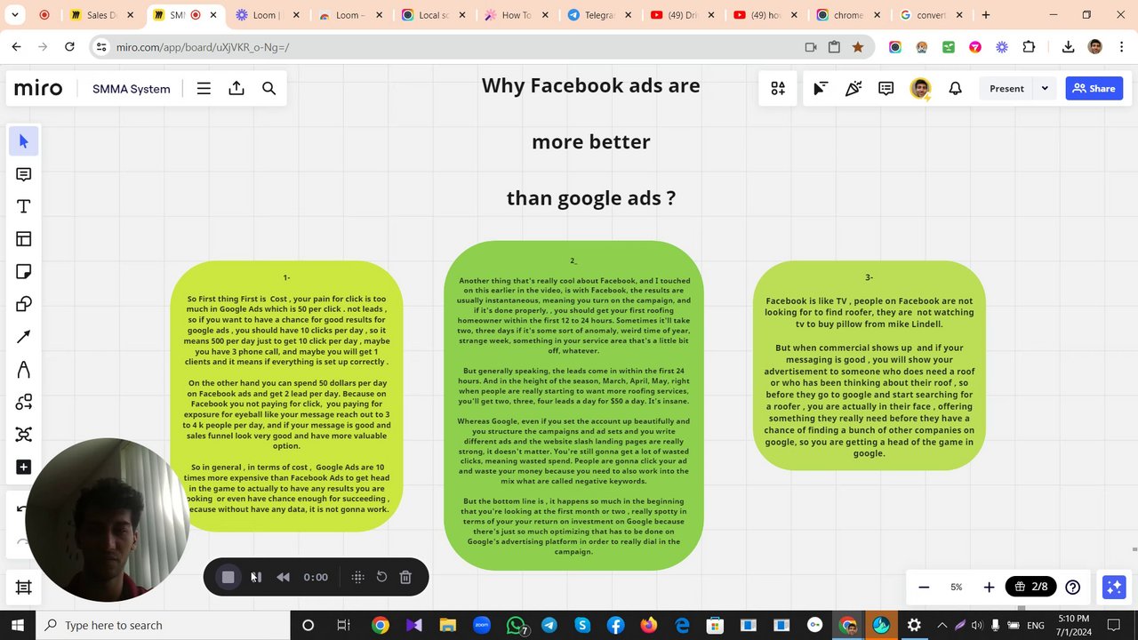This screenshot has width=1138, height=640.
Task: Click the browser address bar URL
Action: coord(203,47)
